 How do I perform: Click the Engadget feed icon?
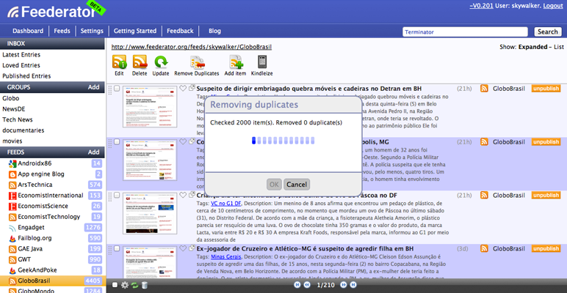12,228
